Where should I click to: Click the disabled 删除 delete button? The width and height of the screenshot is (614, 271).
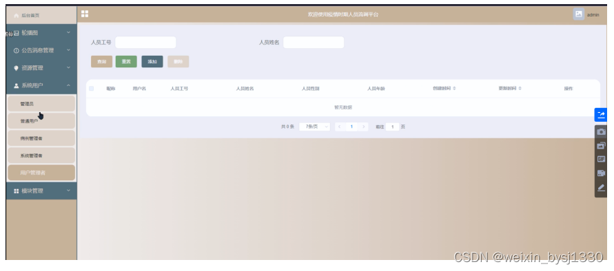178,62
